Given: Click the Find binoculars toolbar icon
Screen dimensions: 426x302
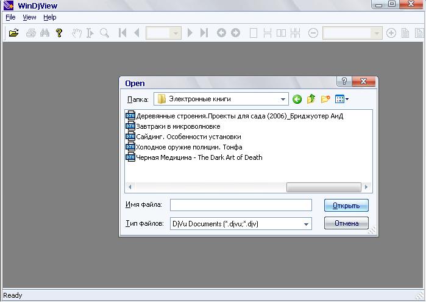Looking at the screenshot, I should tap(45, 33).
